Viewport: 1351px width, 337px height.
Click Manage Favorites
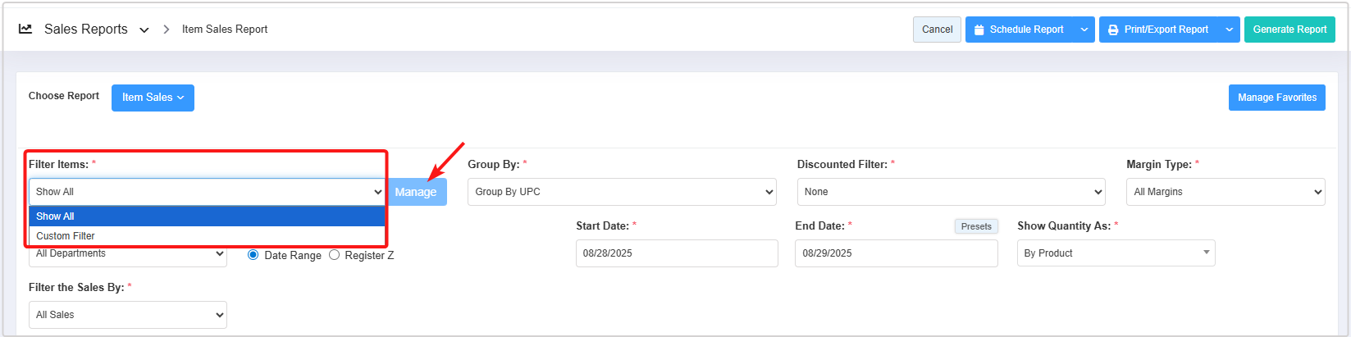pos(1276,98)
